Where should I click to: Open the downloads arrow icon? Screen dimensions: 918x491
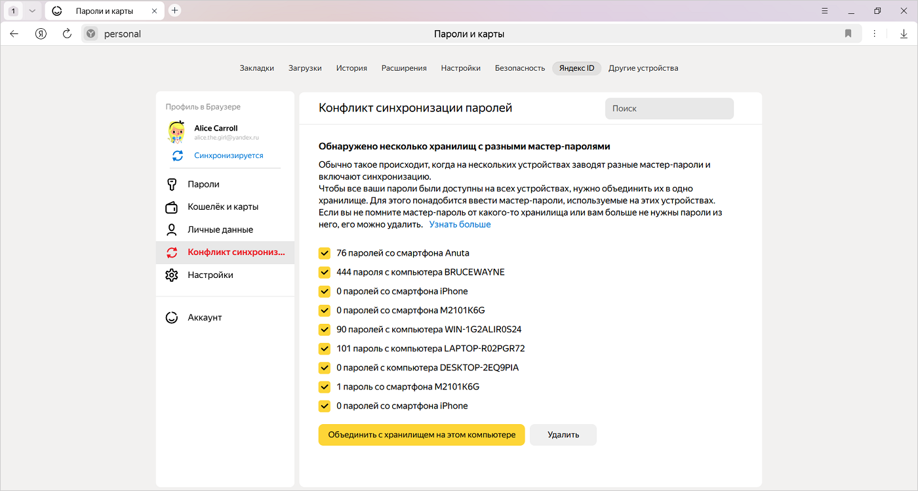point(904,33)
